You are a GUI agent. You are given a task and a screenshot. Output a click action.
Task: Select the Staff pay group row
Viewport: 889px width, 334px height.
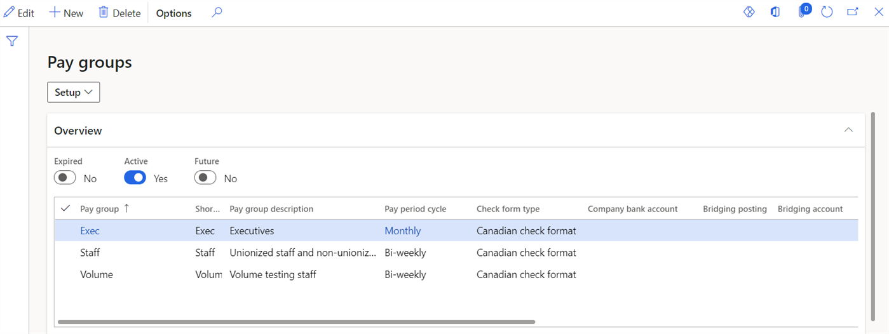tap(456, 253)
